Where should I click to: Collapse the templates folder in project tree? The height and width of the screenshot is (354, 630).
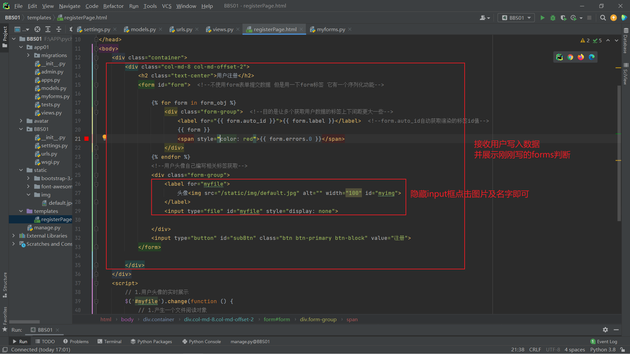(x=21, y=211)
